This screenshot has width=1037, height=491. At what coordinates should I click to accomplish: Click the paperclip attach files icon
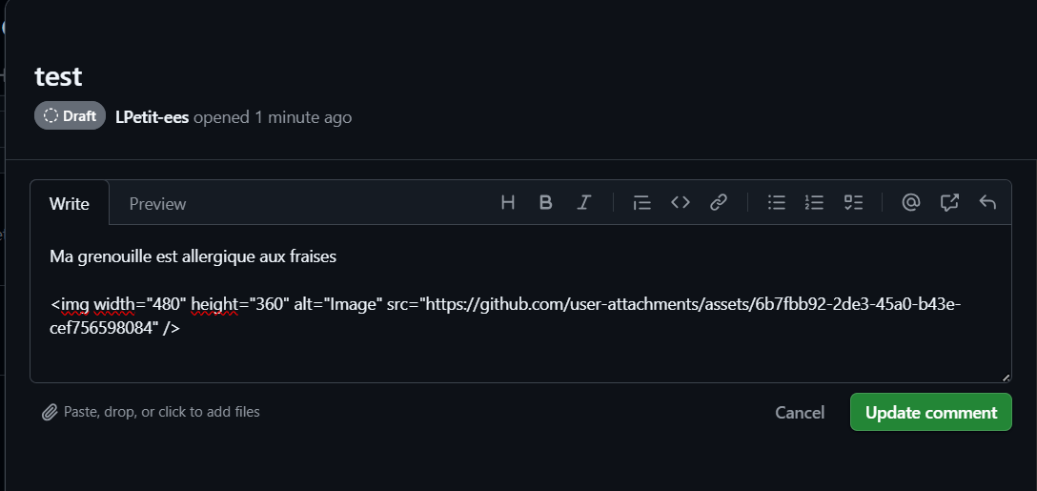click(x=50, y=413)
